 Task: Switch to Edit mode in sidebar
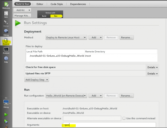6,14
